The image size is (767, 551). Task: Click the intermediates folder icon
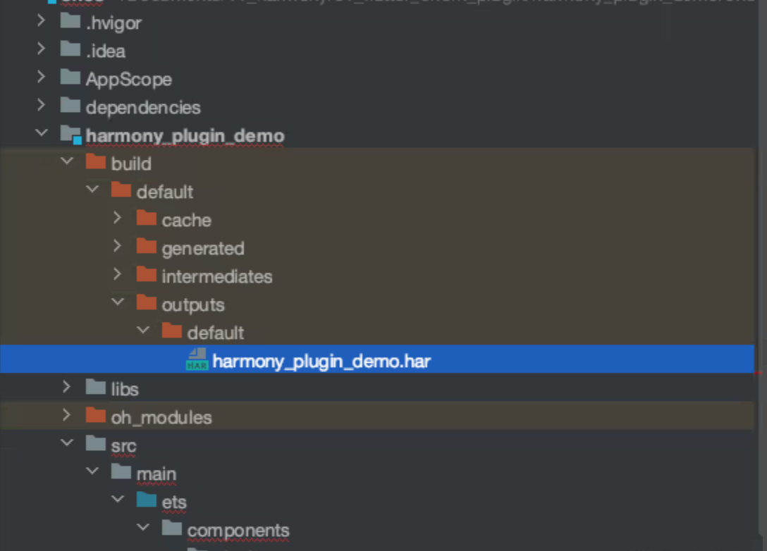tap(146, 275)
